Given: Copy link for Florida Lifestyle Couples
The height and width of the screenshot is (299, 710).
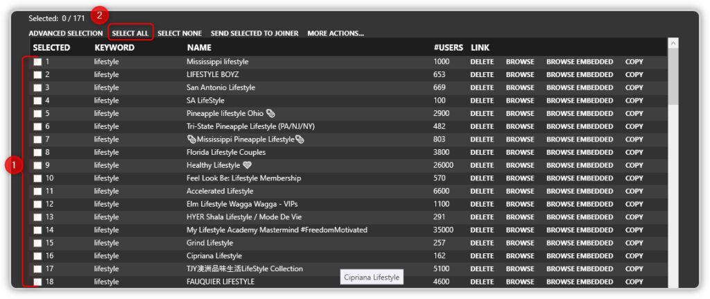Looking at the screenshot, I should 634,153.
